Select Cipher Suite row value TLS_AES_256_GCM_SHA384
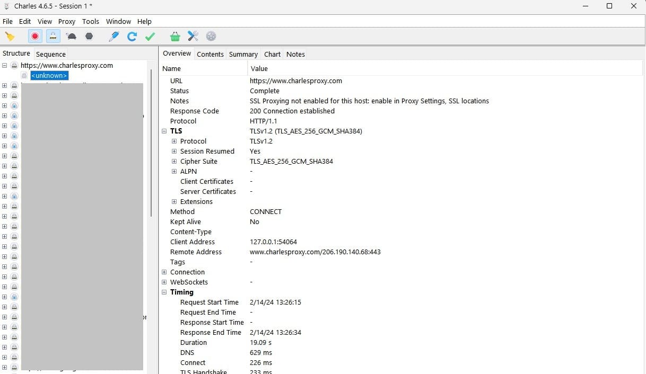The width and height of the screenshot is (646, 374). coord(291,162)
